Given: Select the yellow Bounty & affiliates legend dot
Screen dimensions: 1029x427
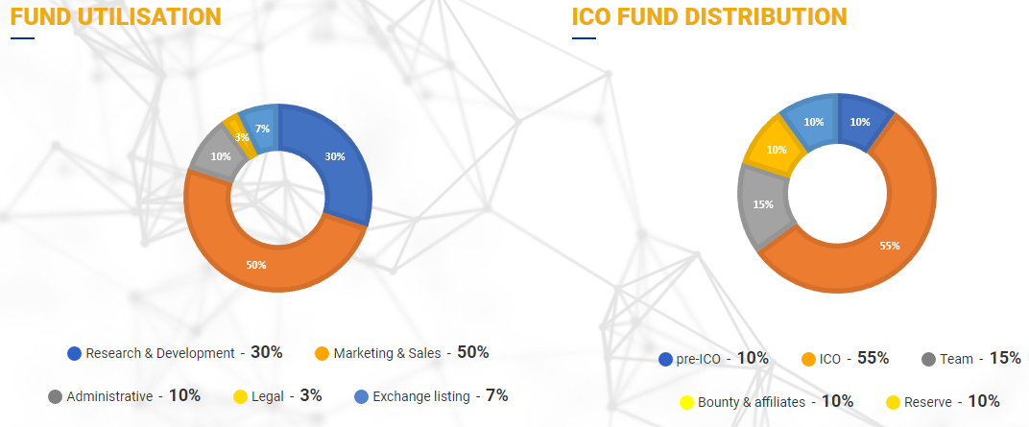Looking at the screenshot, I should point(686,403).
